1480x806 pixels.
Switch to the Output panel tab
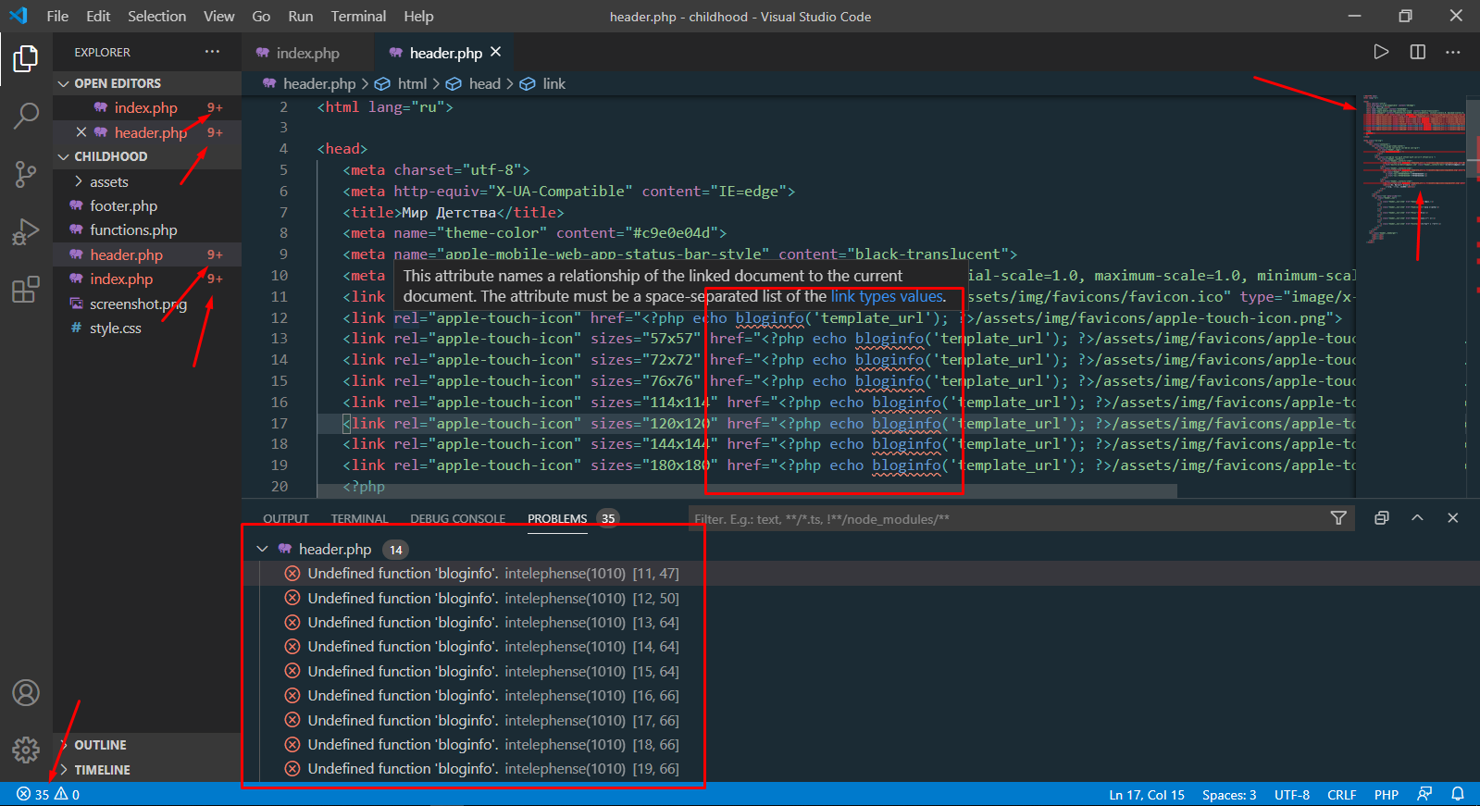[286, 518]
